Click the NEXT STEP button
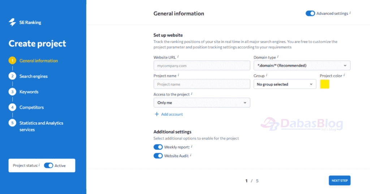 340,181
